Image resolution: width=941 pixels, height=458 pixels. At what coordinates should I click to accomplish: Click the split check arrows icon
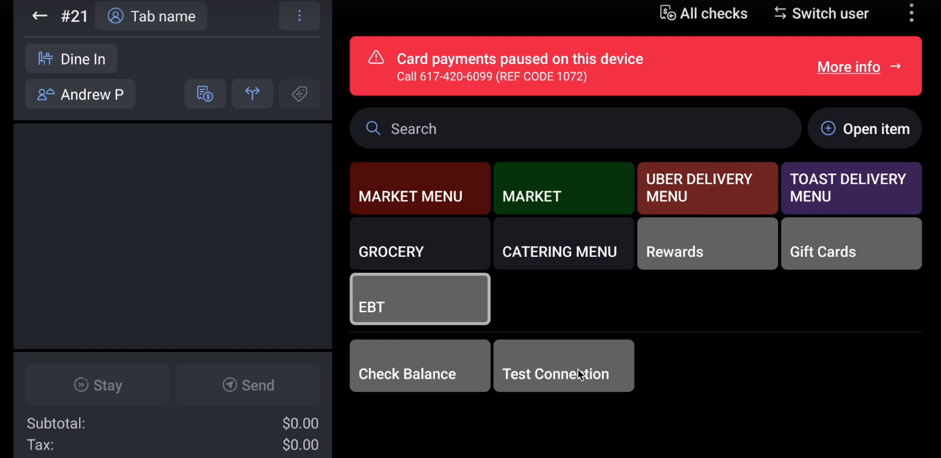[x=252, y=94]
